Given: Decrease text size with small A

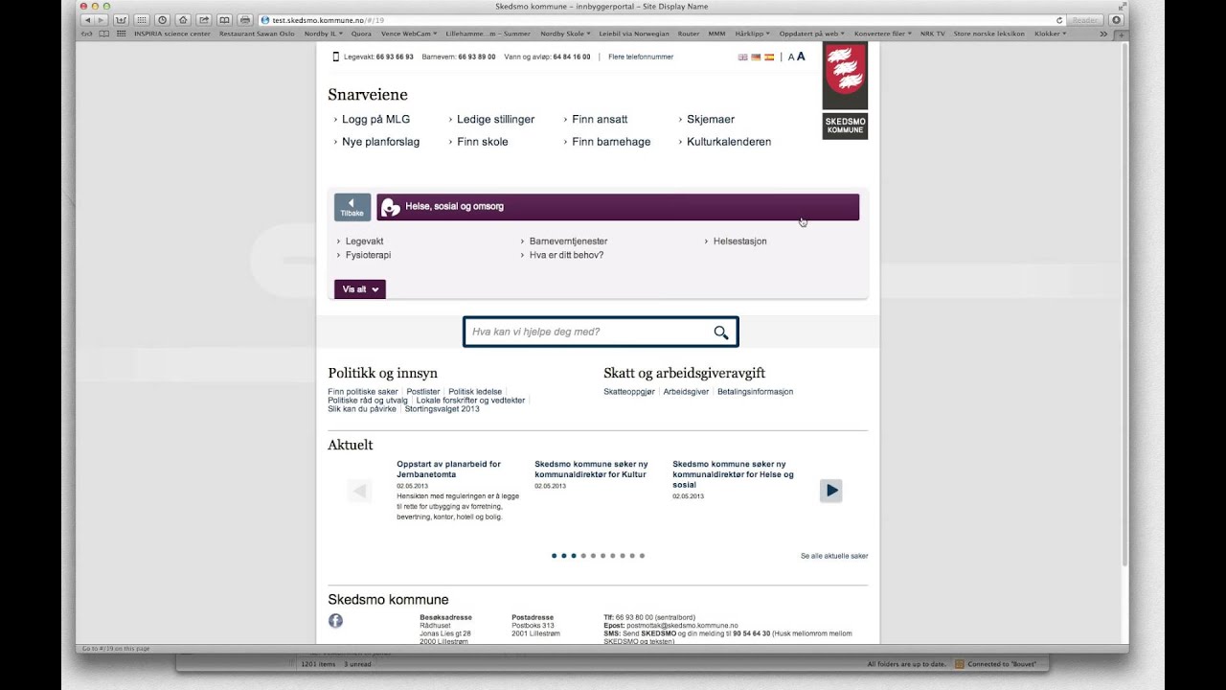Looking at the screenshot, I should [x=791, y=57].
